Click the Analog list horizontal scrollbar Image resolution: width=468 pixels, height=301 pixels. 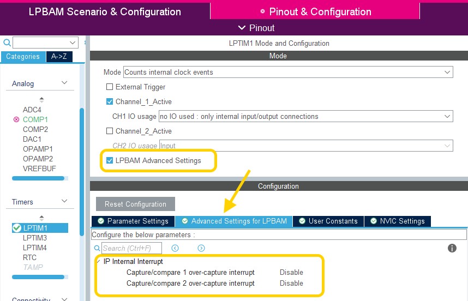[38, 178]
